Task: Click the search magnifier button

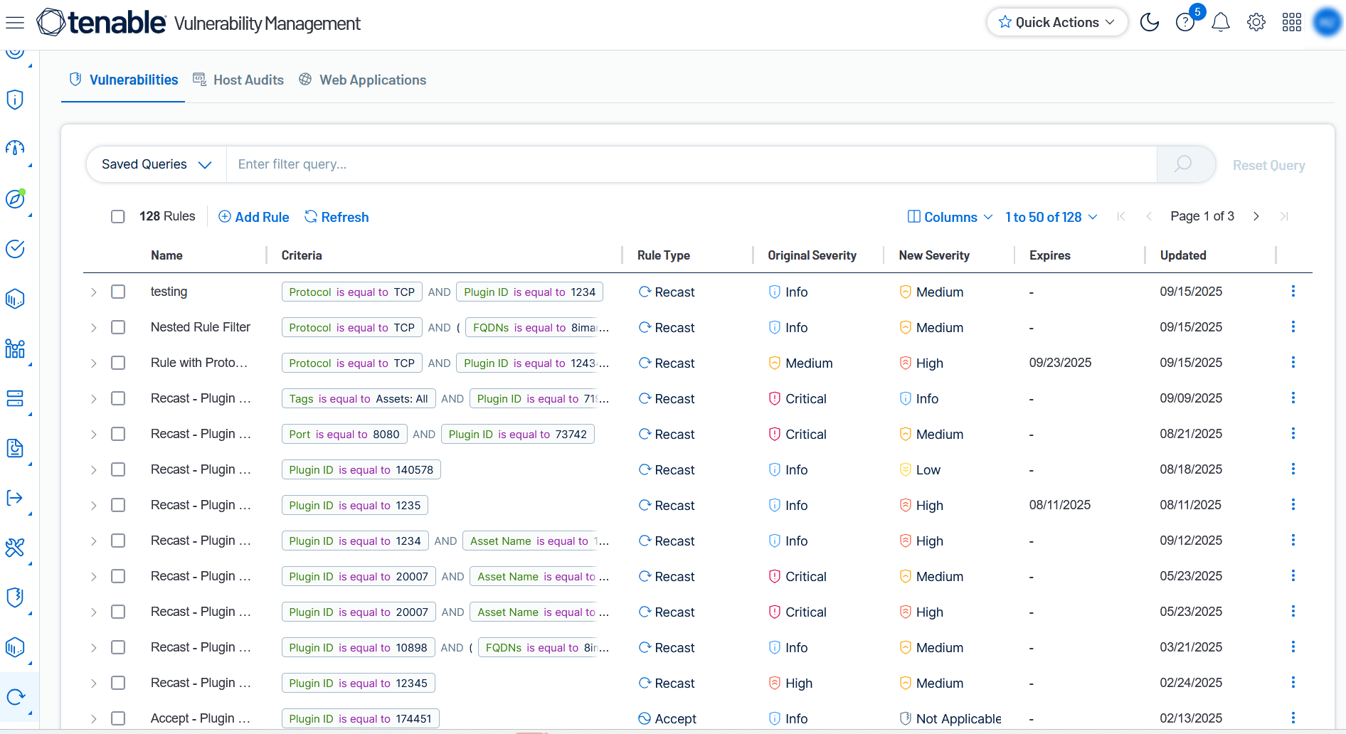Action: coord(1183,164)
